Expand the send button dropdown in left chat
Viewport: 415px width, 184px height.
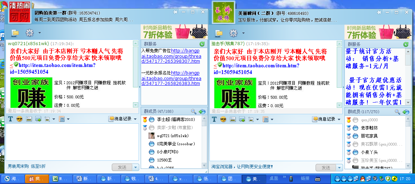(x=136, y=167)
